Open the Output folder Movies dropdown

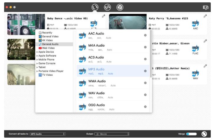tap(112, 134)
